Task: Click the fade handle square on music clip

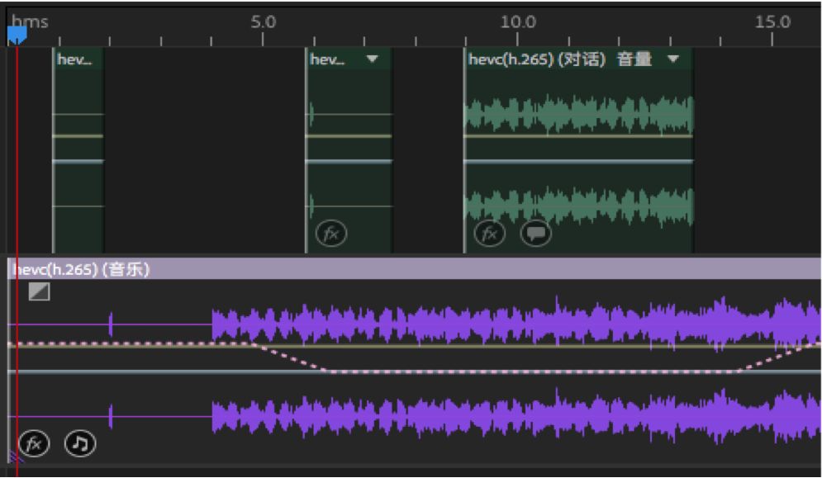Action: [40, 291]
